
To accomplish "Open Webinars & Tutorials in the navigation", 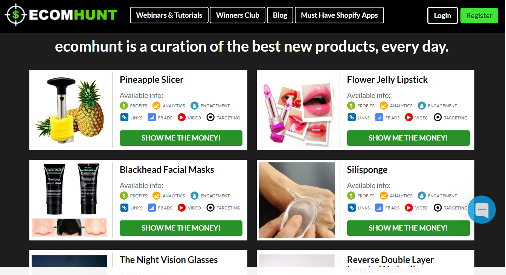I will (169, 15).
